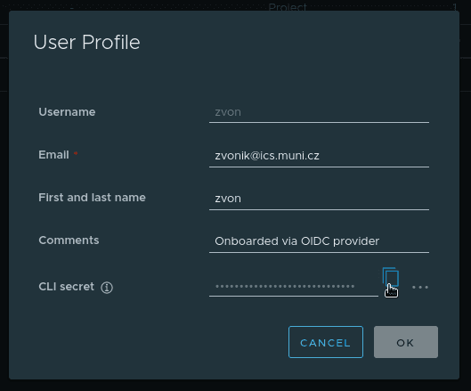471x391 pixels.
Task: Click the Email label text
Action: click(x=53, y=155)
